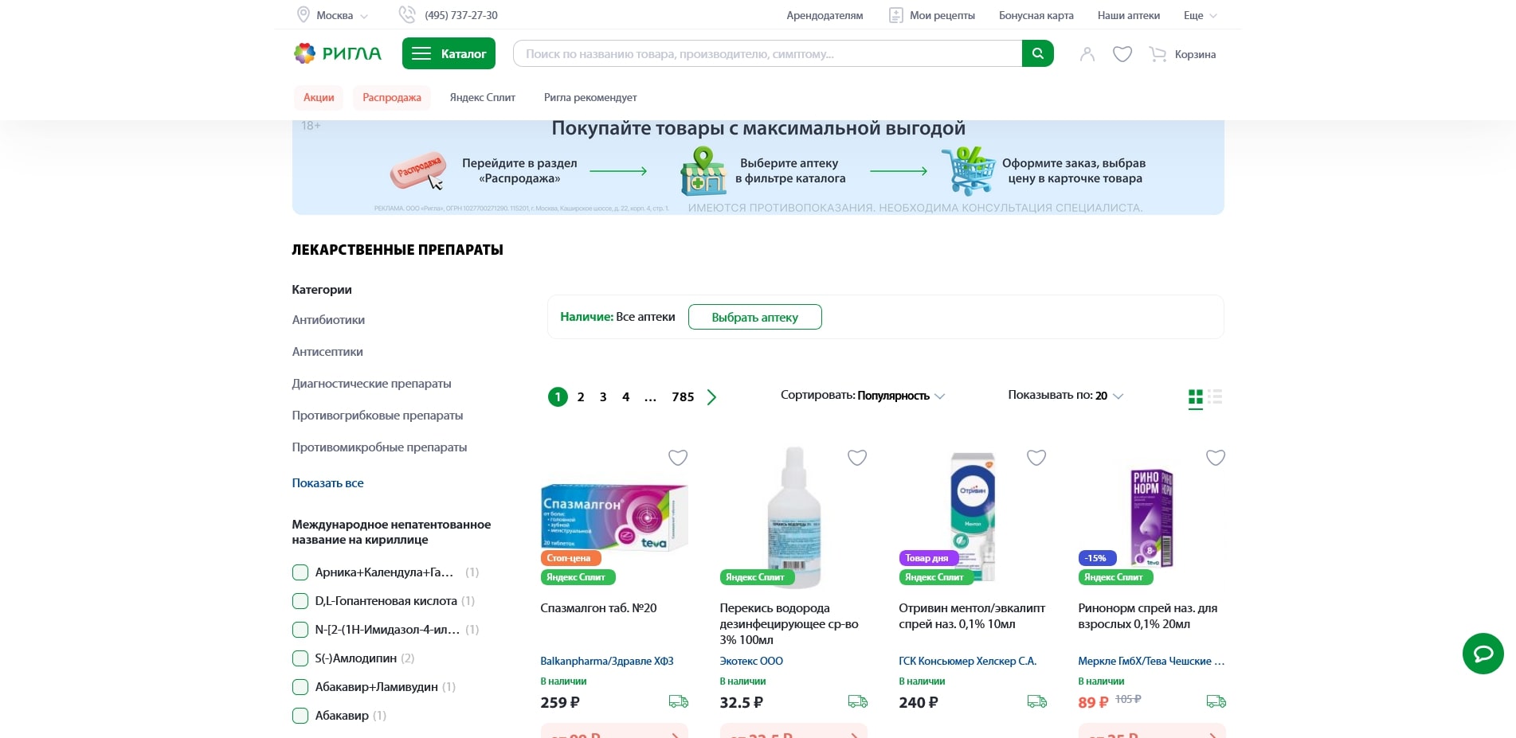Open the Каталог menu icon
The width and height of the screenshot is (1516, 738).
pyautogui.click(x=421, y=53)
